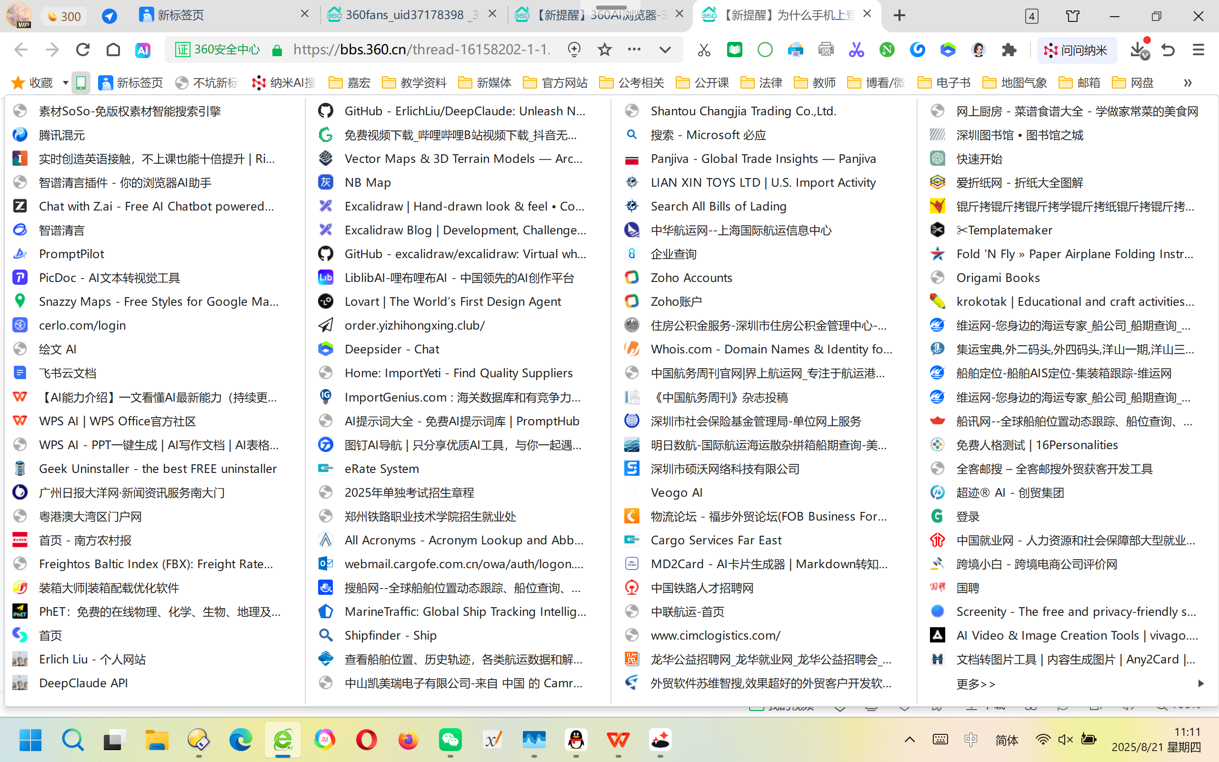Open the extensions puzzle piece icon

1009,50
